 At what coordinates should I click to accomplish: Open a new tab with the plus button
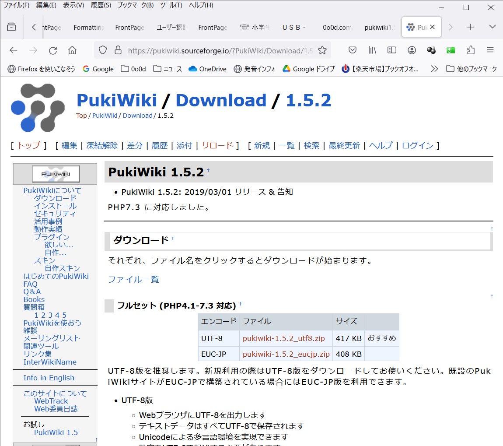tap(470, 27)
